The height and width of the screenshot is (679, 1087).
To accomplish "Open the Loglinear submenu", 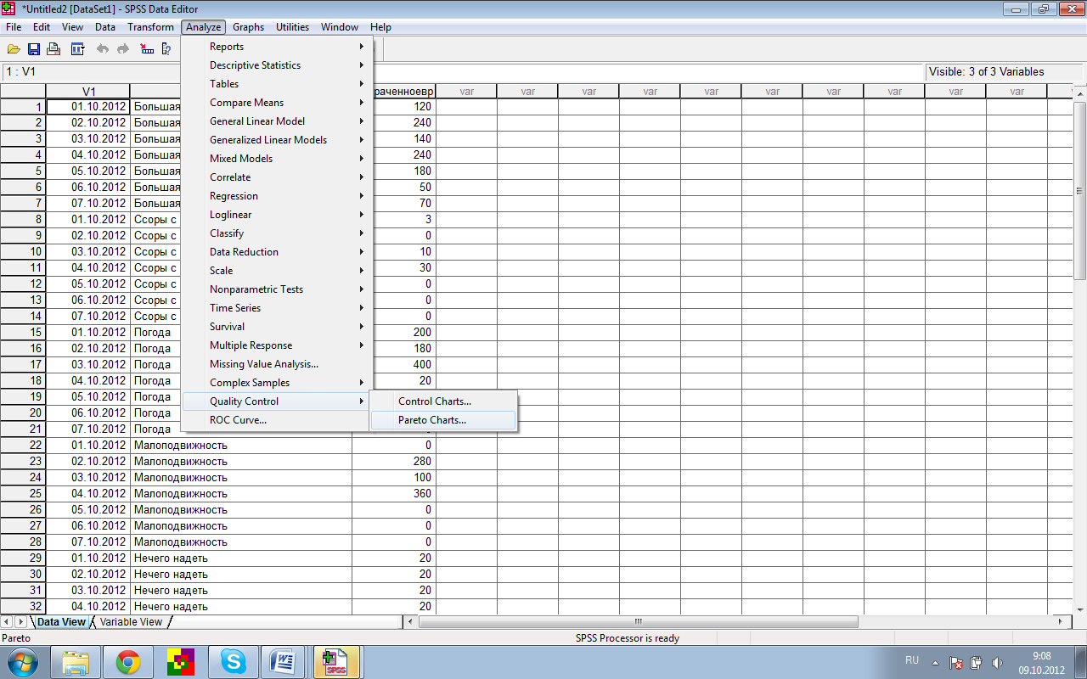I will point(276,215).
